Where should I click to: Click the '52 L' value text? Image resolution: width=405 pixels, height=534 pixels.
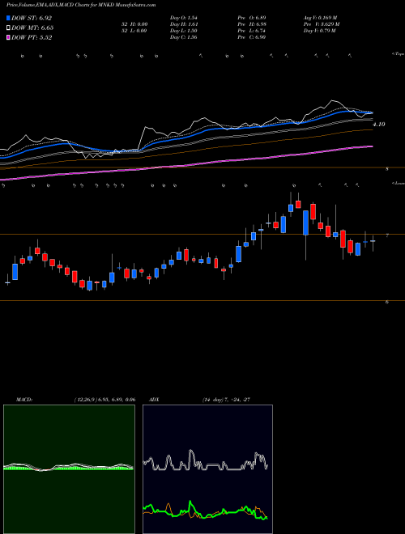tap(134, 31)
